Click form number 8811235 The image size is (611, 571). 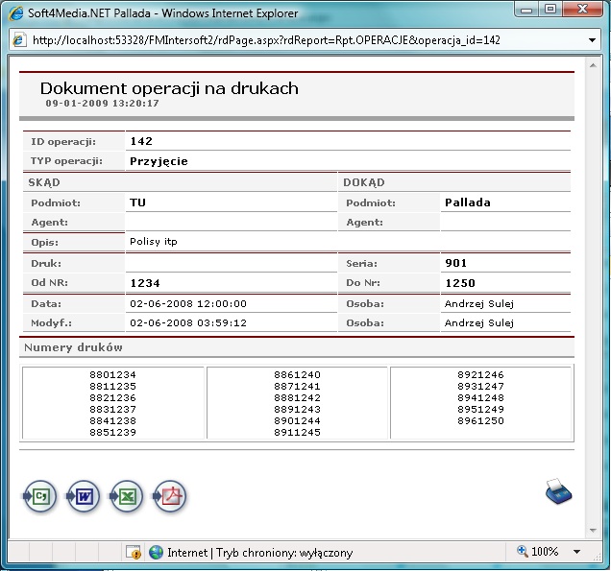[x=113, y=386]
